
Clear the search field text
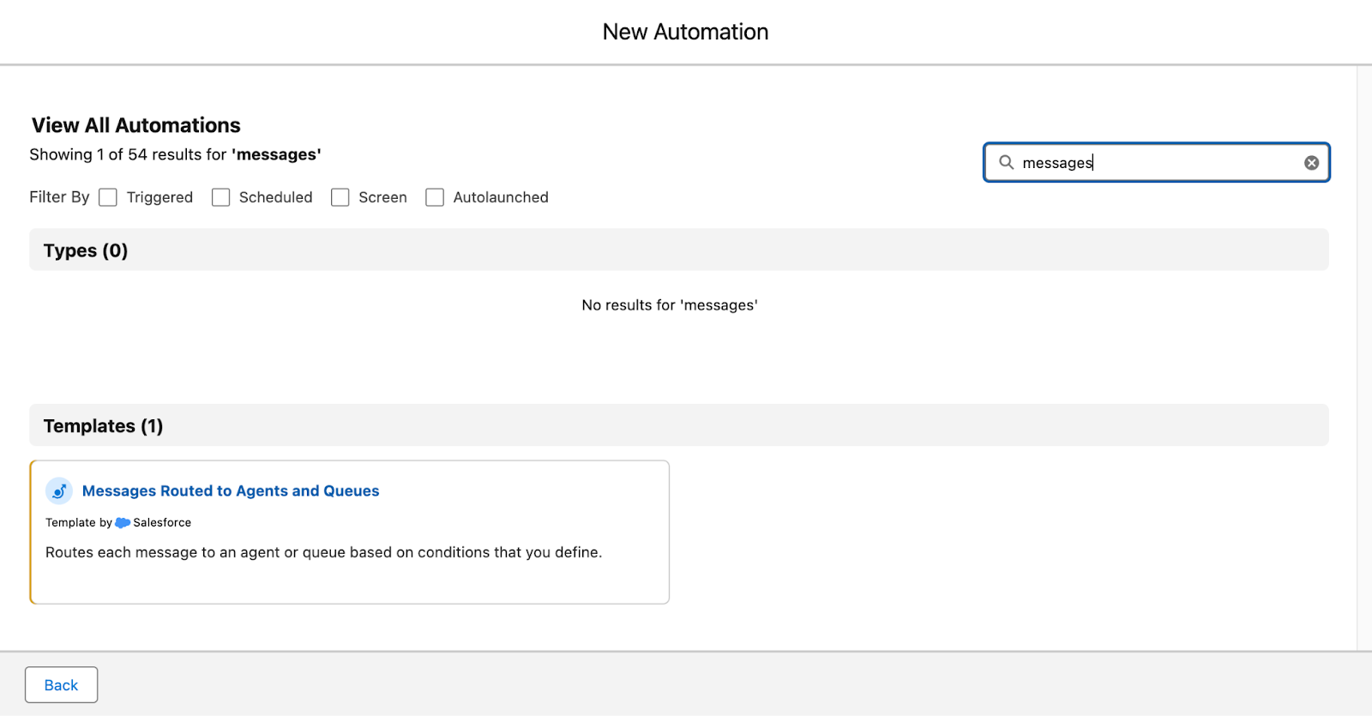[x=1311, y=163]
